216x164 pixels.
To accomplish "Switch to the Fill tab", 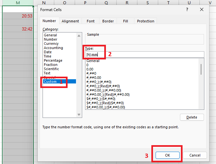I will tap(125, 21).
